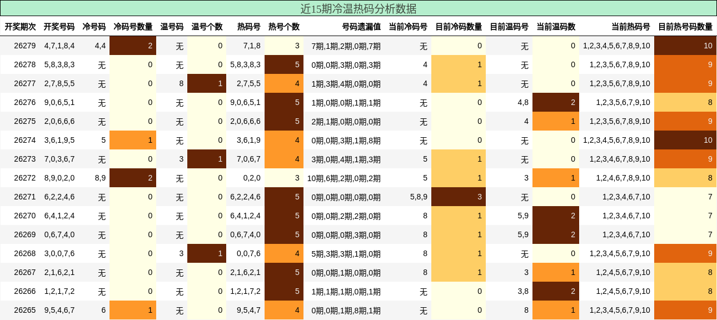Screen dimensions: 717x320
Task: Click the 开奖期次 column header
Action: [21, 27]
